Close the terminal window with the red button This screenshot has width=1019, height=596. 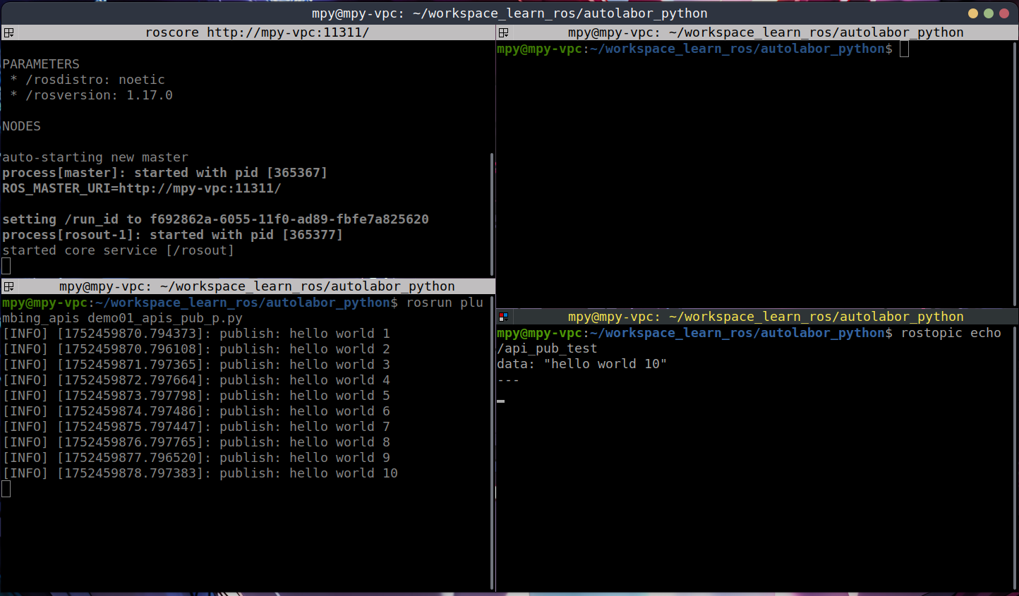point(1003,13)
